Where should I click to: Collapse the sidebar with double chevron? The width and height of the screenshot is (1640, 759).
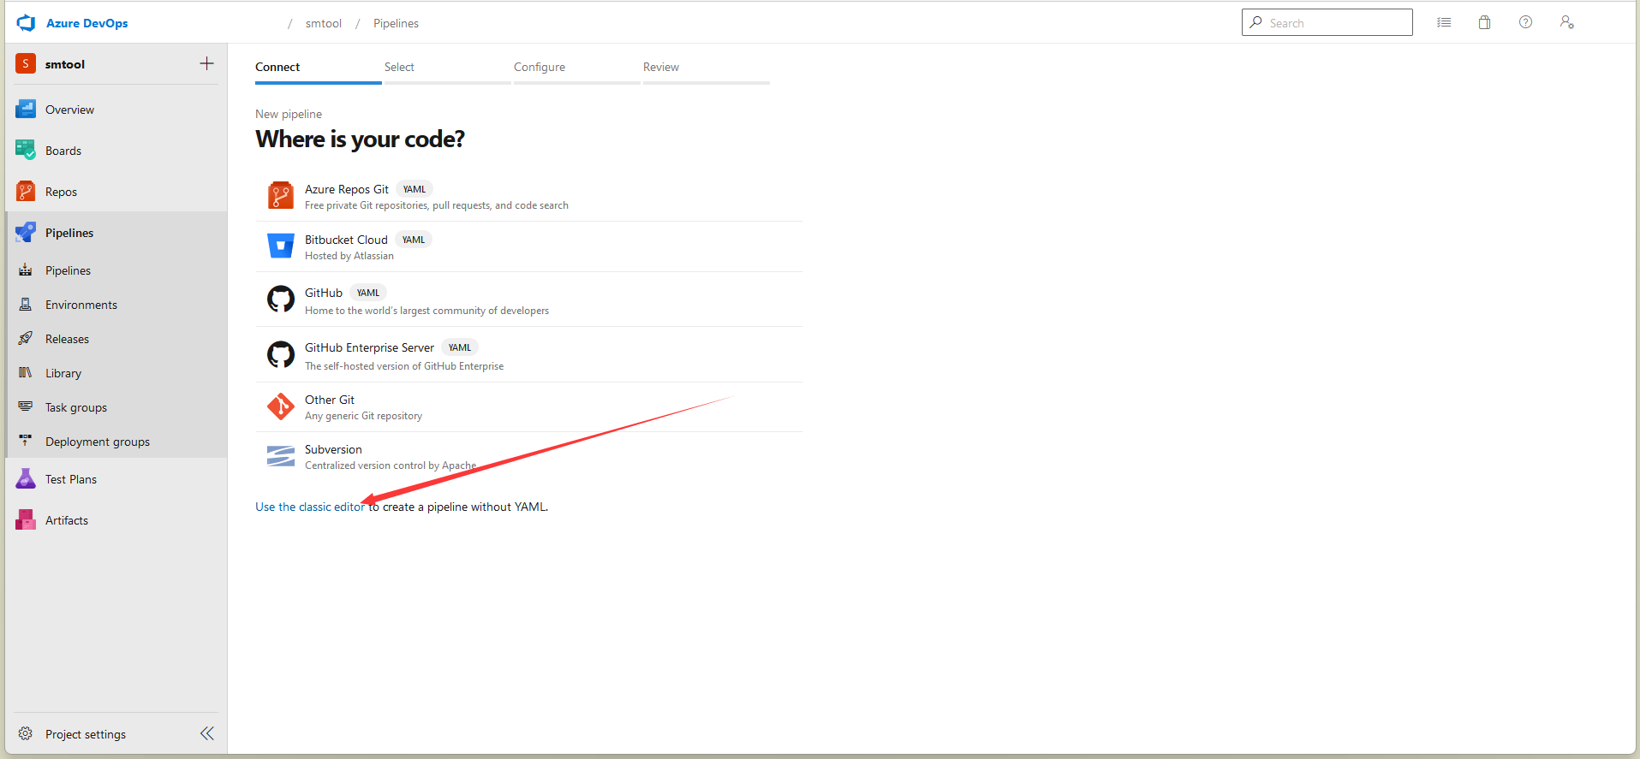pyautogui.click(x=206, y=733)
